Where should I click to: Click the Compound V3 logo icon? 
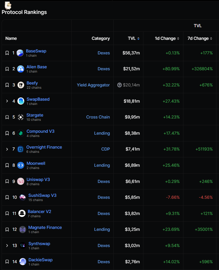coord(21,133)
